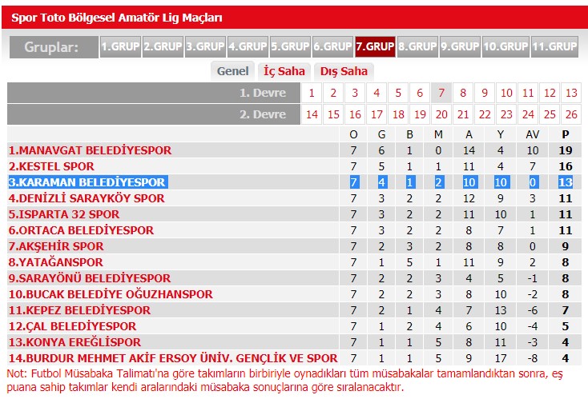Select week 26 in 2. Devre

(570, 114)
